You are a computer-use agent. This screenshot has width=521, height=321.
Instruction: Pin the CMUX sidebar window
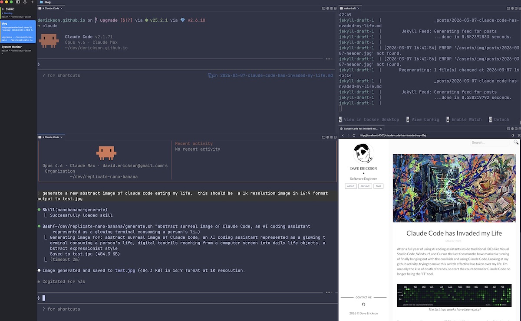[3, 9]
